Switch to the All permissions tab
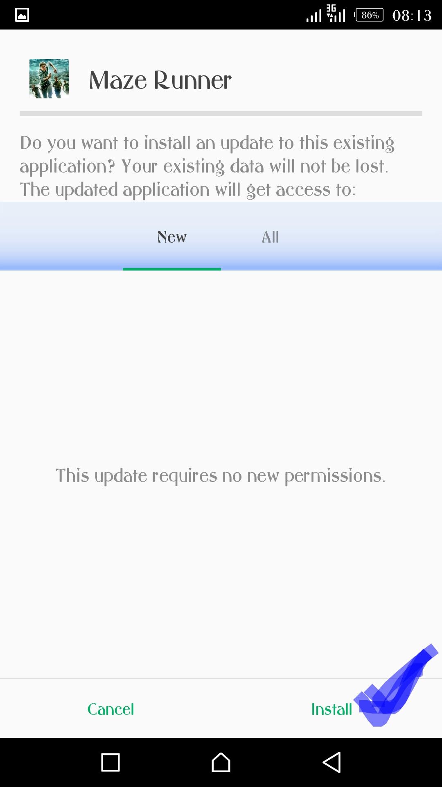 [270, 237]
